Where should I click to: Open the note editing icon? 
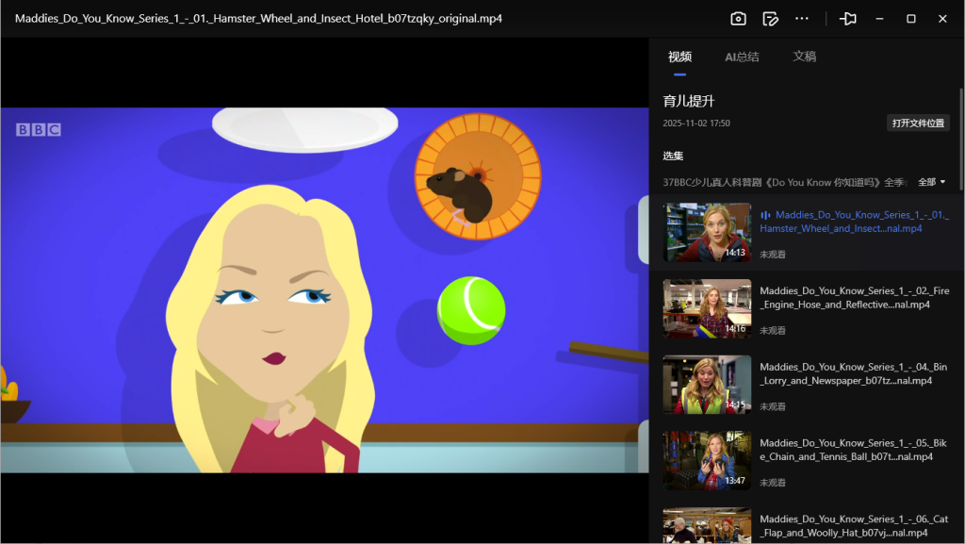[x=770, y=19]
